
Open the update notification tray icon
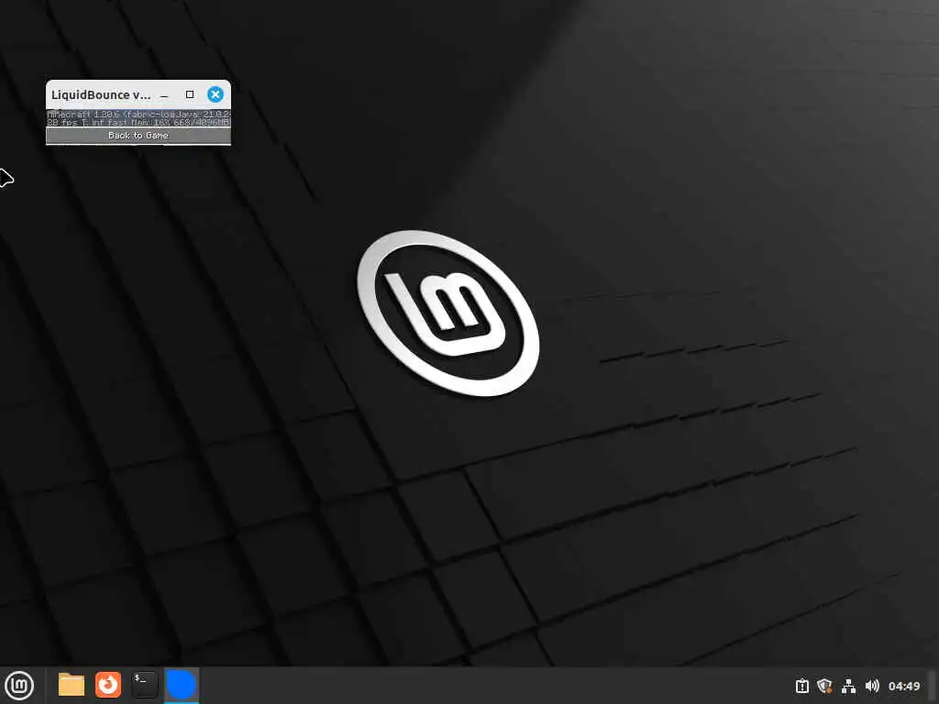pos(801,686)
